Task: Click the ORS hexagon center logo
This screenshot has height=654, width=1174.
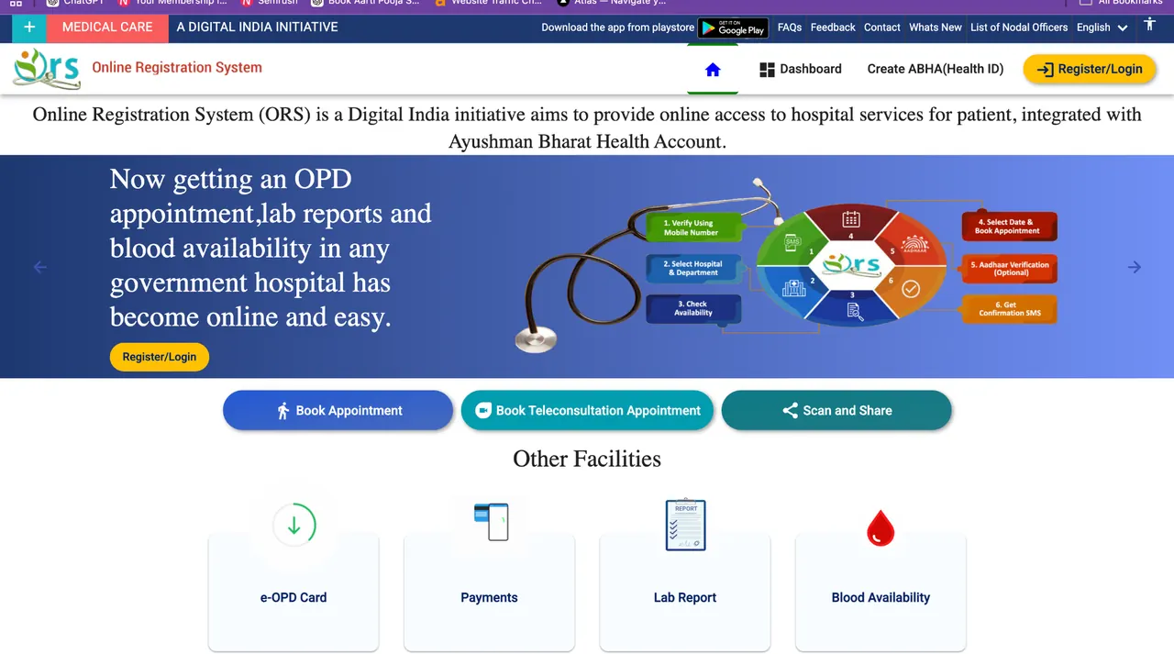Action: click(851, 265)
